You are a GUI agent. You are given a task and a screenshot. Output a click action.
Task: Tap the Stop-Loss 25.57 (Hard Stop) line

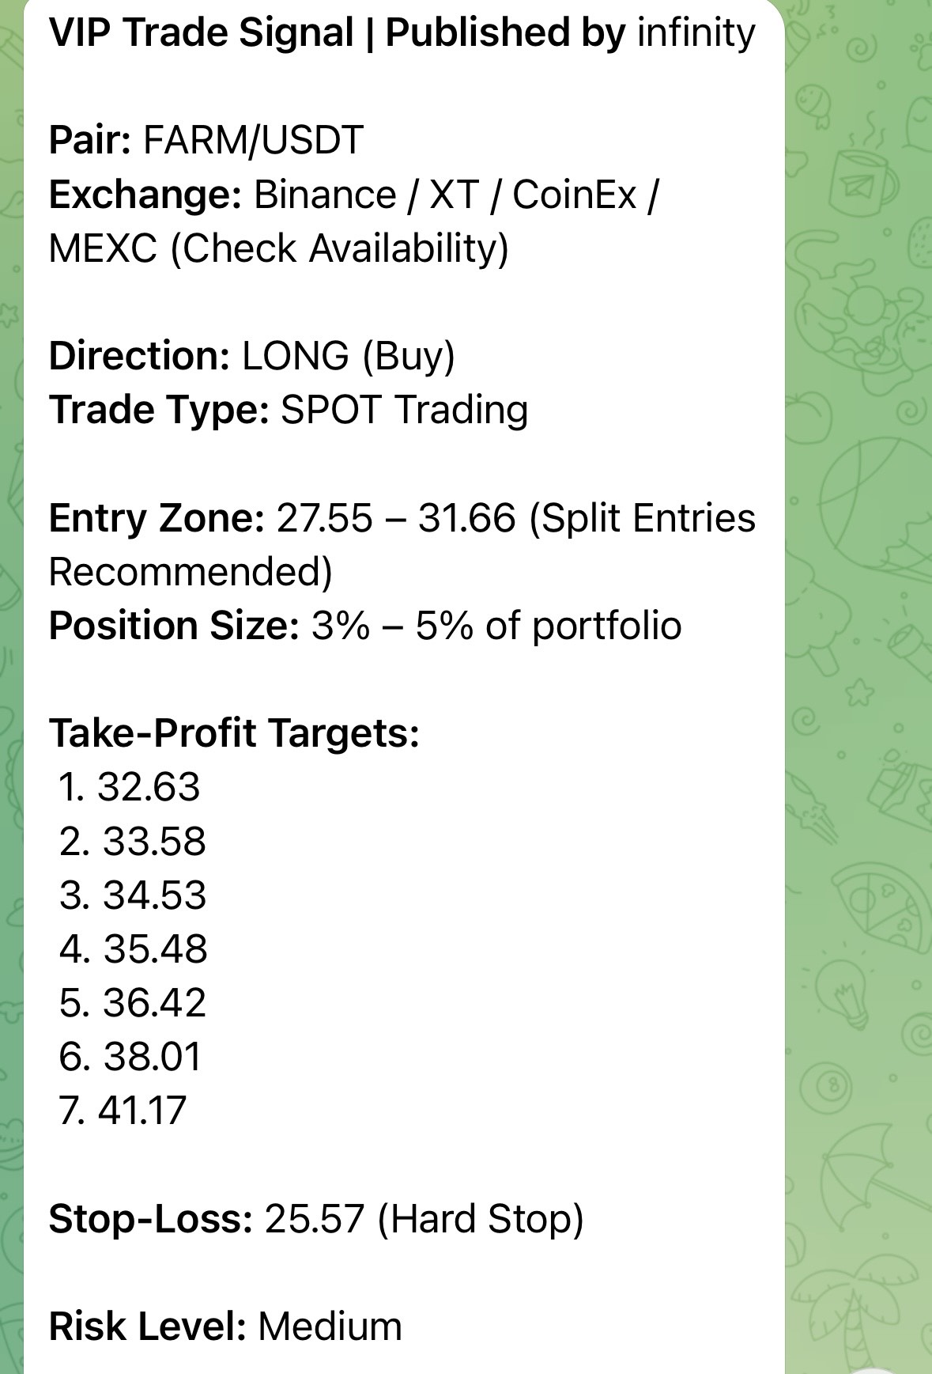tap(316, 1218)
